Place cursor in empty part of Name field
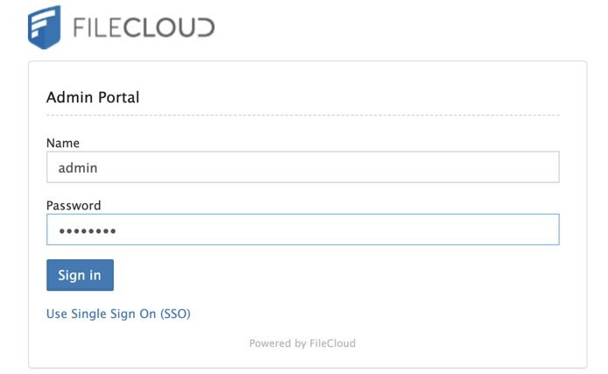This screenshot has width=608, height=374. [350, 167]
